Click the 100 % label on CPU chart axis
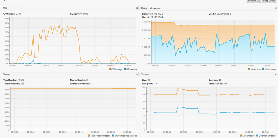This screenshot has height=138, width=278. tap(6, 19)
